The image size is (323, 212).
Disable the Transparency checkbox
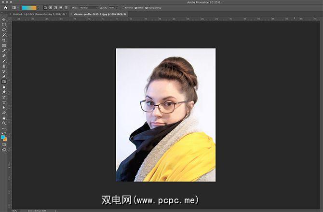point(147,8)
